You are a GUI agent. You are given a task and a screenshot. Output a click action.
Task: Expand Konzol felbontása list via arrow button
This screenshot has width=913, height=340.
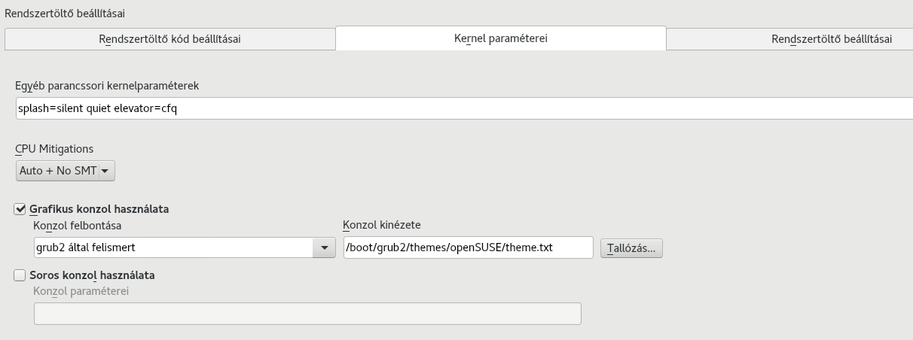pyautogui.click(x=324, y=247)
